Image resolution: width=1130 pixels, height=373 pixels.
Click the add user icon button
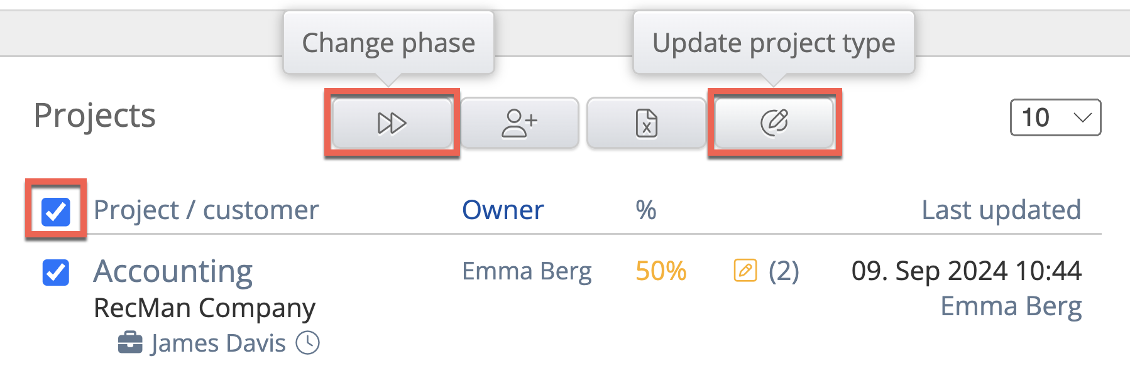click(519, 123)
